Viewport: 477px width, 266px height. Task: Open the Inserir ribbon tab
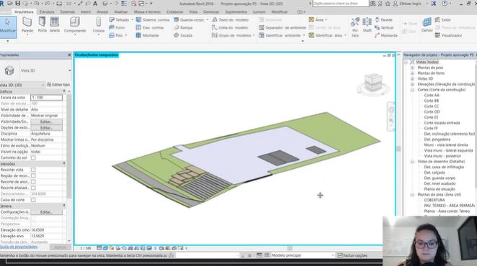pyautogui.click(x=86, y=12)
